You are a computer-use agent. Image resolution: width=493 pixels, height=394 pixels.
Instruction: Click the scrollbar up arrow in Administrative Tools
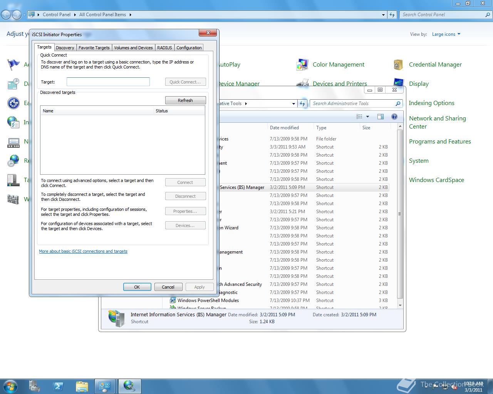coord(400,126)
